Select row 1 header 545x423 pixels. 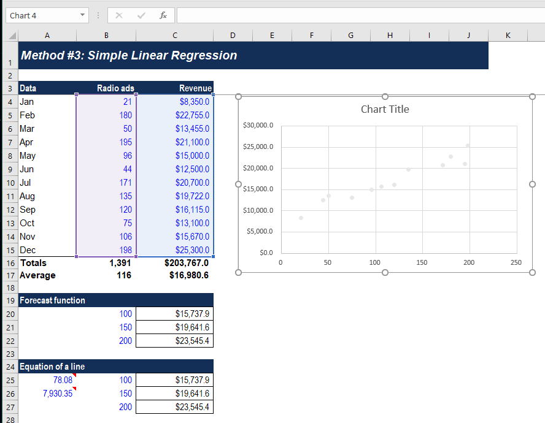[x=10, y=56]
